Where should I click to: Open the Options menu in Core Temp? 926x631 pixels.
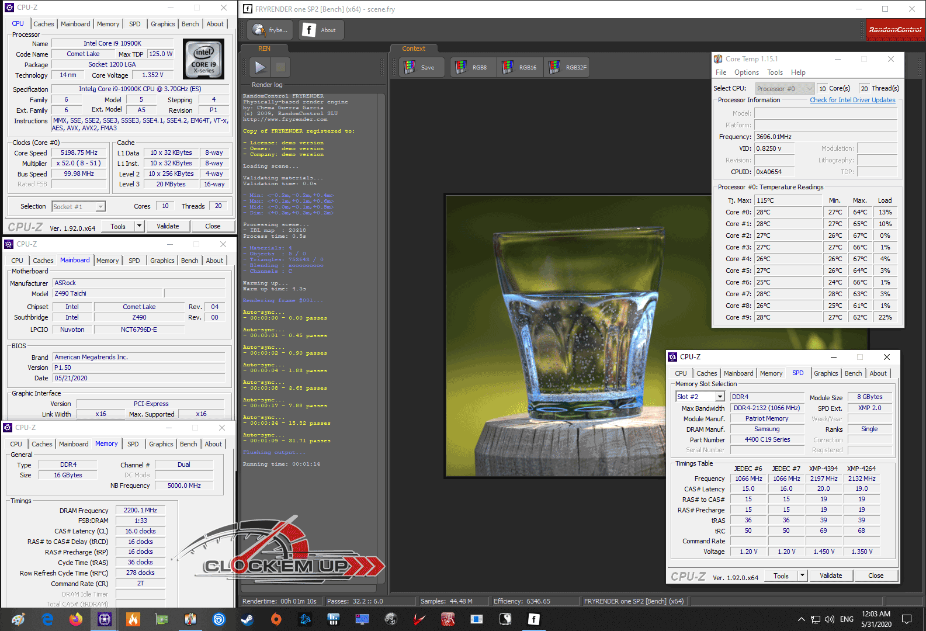(x=746, y=72)
